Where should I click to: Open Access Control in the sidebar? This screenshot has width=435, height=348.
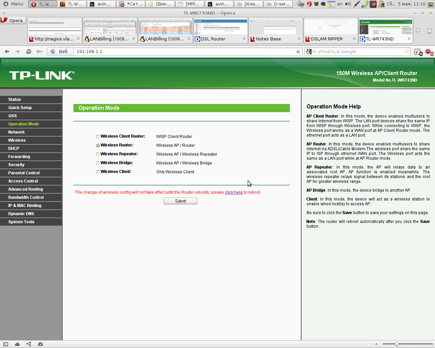[x=31, y=181]
